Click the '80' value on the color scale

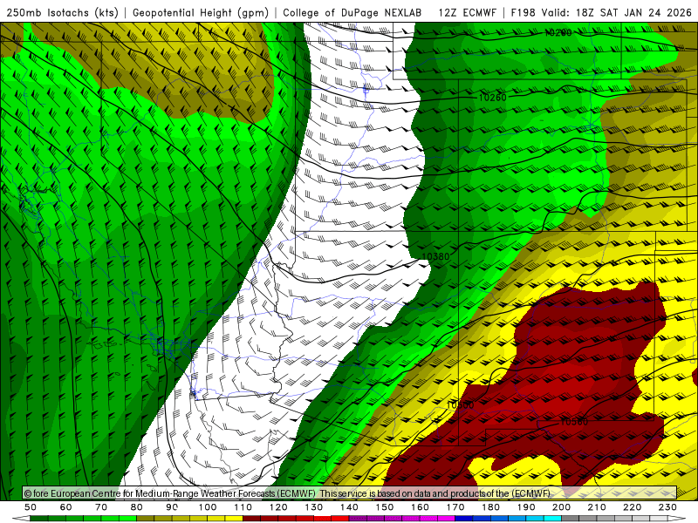point(136,507)
